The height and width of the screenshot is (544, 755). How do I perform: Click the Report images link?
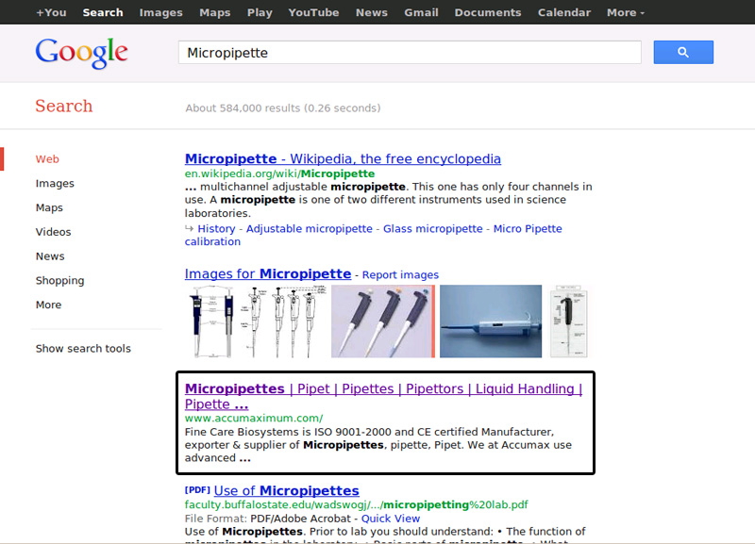coord(400,274)
